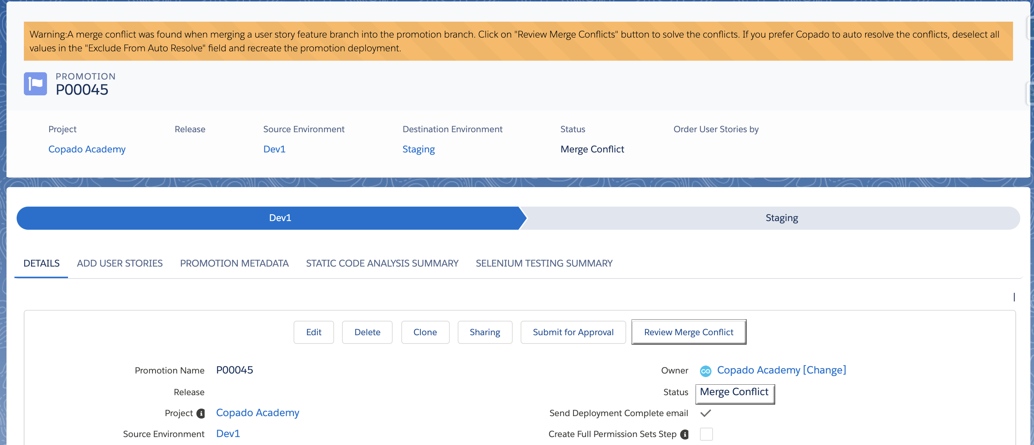Click the Copado Academy owner avatar icon
This screenshot has width=1034, height=445.
(705, 371)
